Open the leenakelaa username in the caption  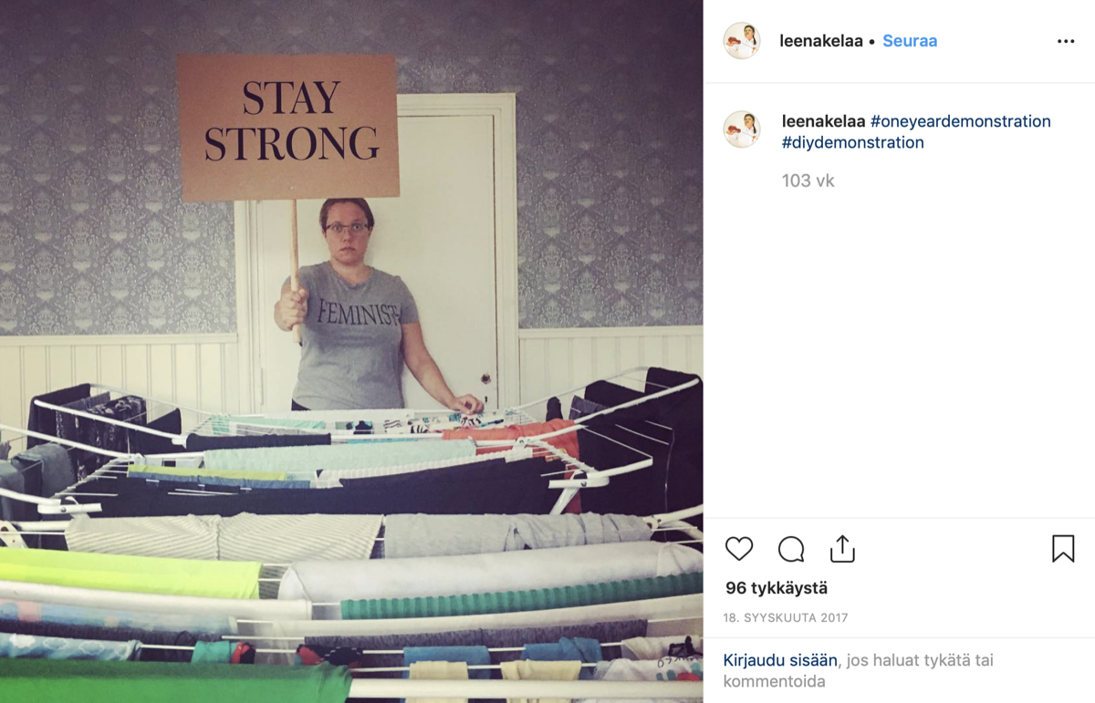pos(824,121)
